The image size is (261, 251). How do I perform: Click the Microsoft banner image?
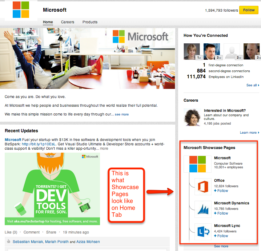pos(87,58)
